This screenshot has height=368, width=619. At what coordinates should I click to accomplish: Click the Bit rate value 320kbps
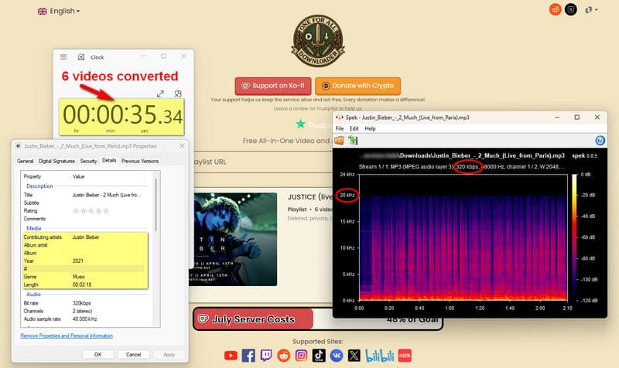coord(82,303)
